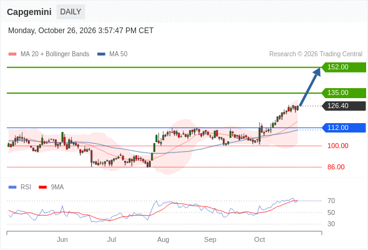Click the 9MA legend color swatch
This screenshot has width=368, height=250.
pyautogui.click(x=42, y=187)
